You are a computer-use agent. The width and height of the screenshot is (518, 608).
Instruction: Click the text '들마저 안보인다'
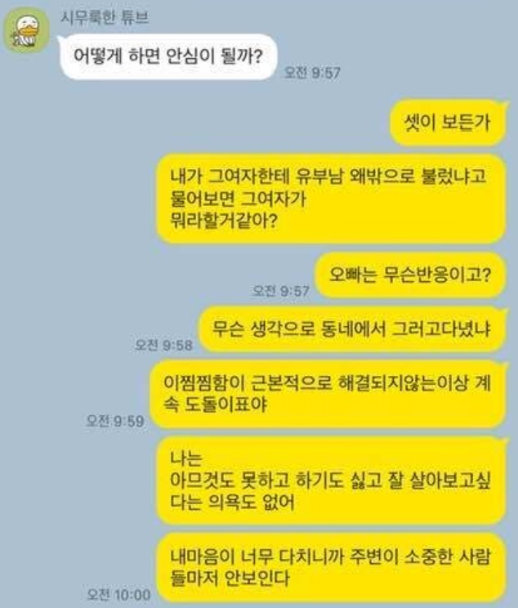(x=230, y=578)
